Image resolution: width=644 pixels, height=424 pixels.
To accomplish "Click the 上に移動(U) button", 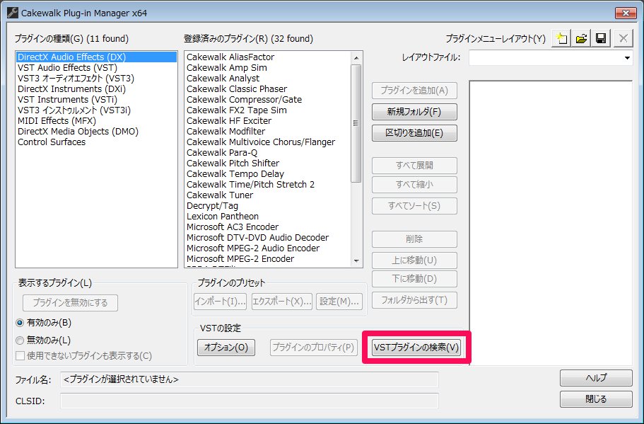I will point(414,260).
